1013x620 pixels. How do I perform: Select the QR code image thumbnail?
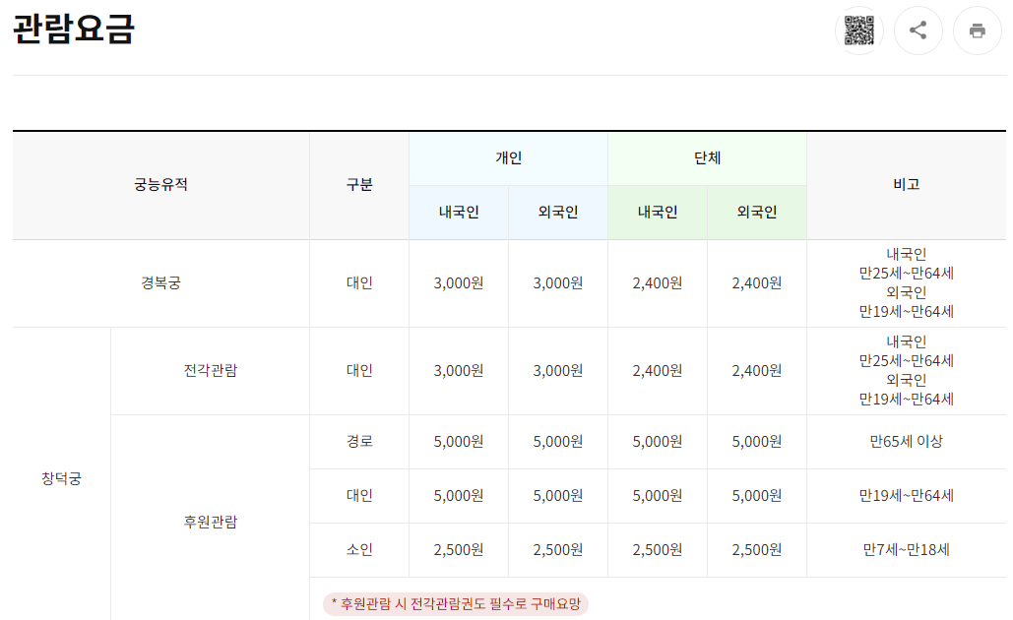click(858, 31)
